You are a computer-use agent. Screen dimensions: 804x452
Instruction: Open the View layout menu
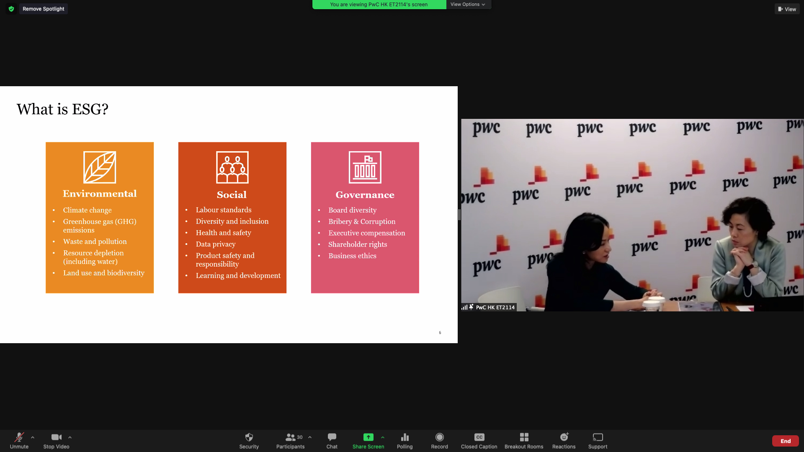[787, 9]
